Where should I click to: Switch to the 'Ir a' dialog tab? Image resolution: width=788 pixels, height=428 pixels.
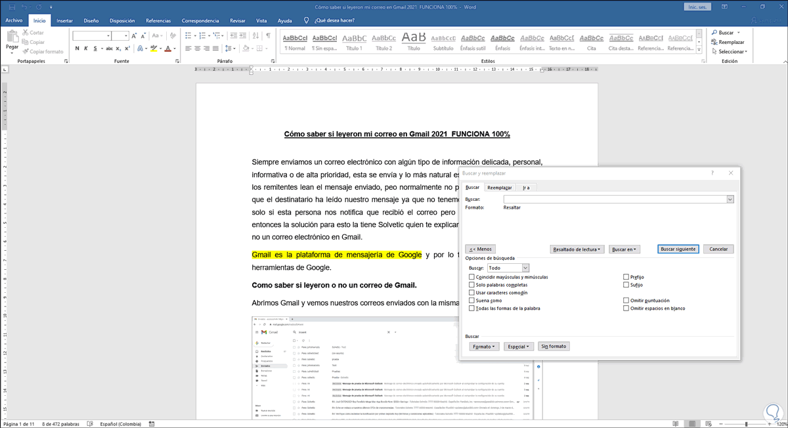coord(526,188)
